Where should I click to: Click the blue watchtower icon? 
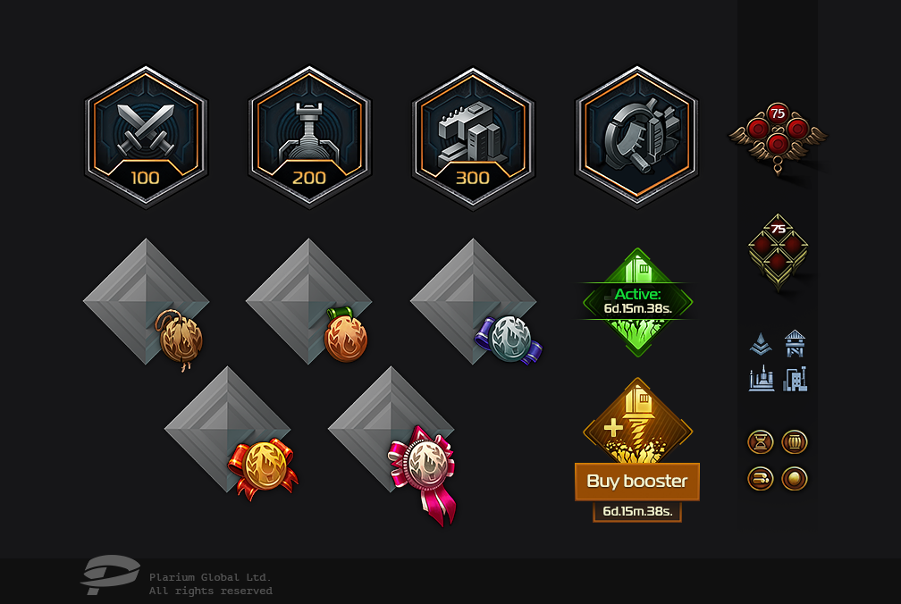pyautogui.click(x=795, y=343)
